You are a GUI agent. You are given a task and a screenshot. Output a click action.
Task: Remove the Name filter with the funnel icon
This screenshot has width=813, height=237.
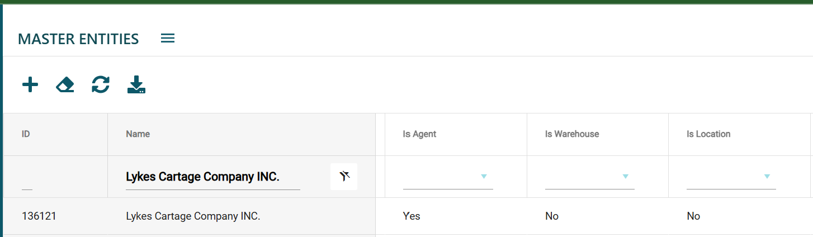point(344,177)
